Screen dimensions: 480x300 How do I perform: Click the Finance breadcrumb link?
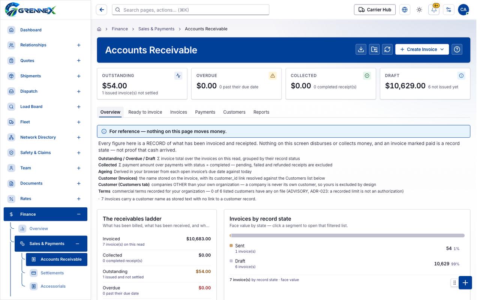pyautogui.click(x=120, y=29)
